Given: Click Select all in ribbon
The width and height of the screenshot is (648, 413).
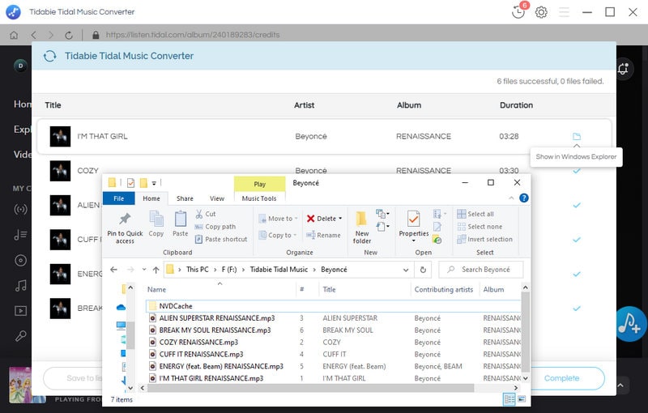Looking at the screenshot, I should (475, 214).
